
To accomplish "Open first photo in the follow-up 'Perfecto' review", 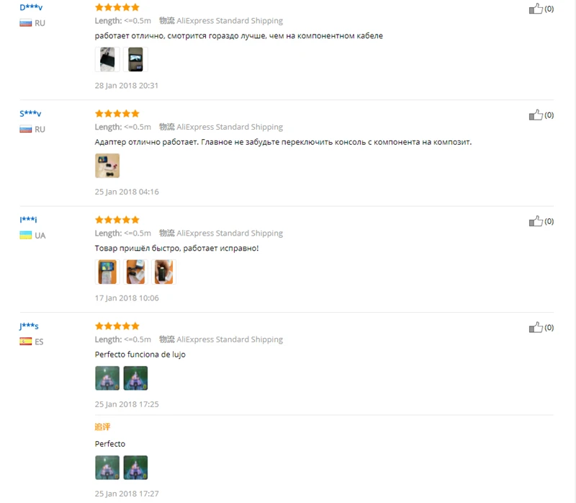I will point(107,468).
